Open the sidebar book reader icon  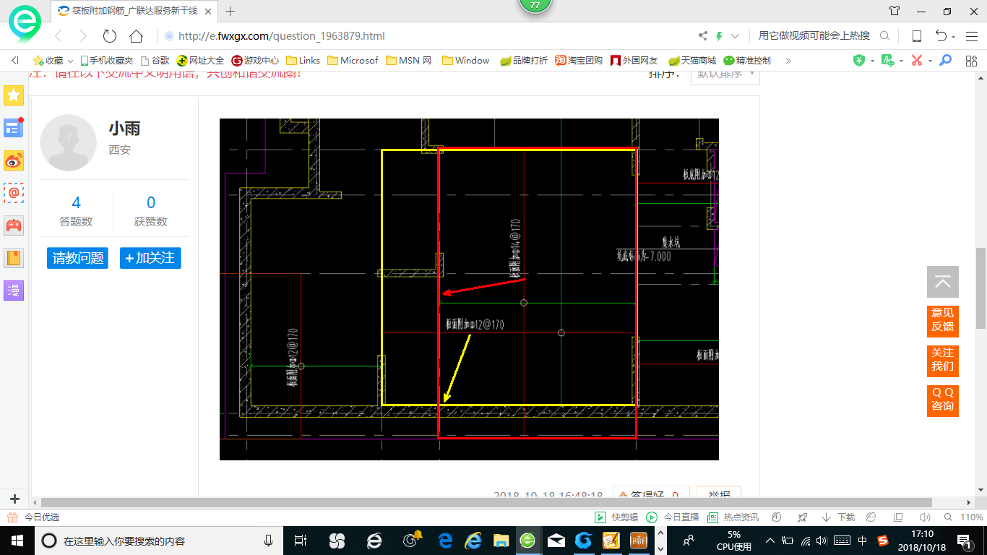[x=14, y=258]
